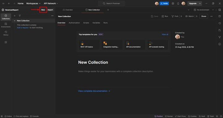Open the Console in the status bar
The height and width of the screenshot is (118, 223).
click(34, 116)
